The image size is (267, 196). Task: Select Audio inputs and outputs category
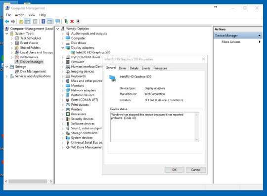(89, 34)
